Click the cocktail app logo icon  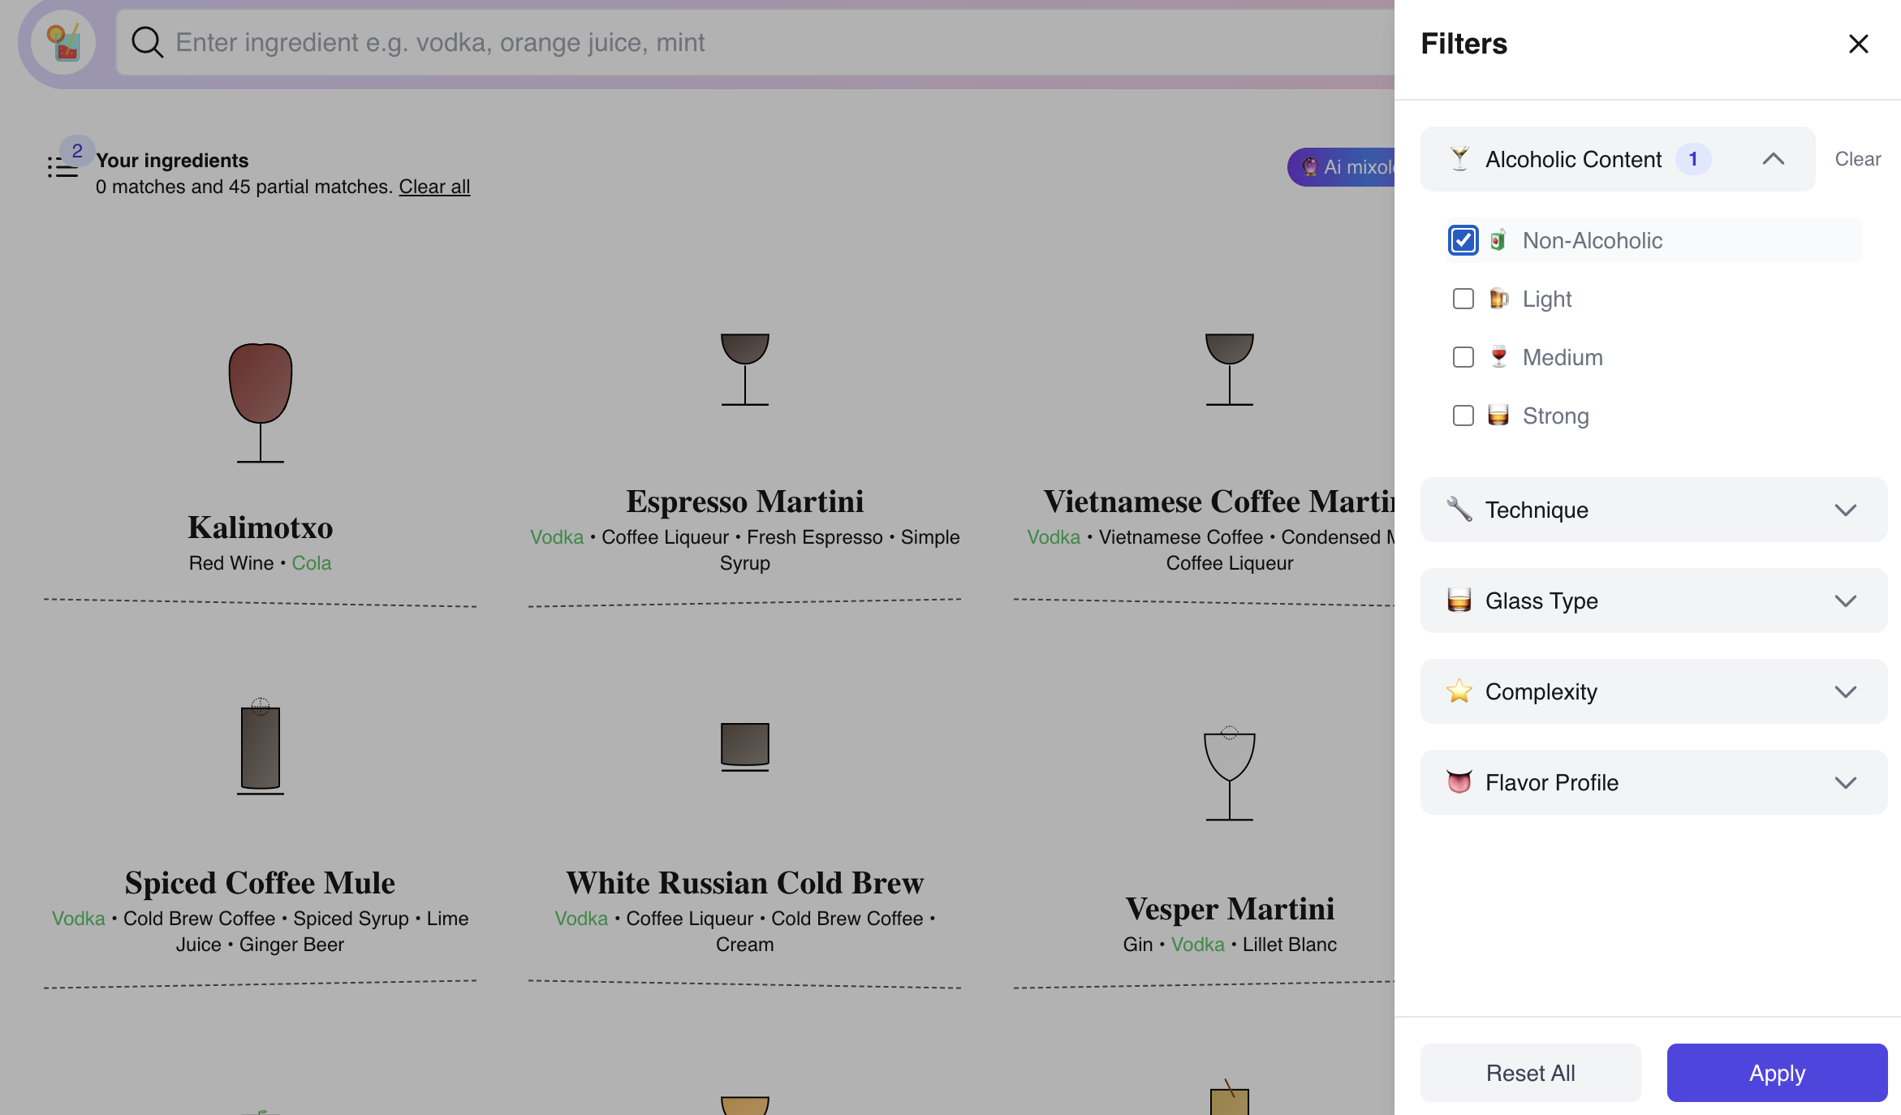[x=63, y=42]
